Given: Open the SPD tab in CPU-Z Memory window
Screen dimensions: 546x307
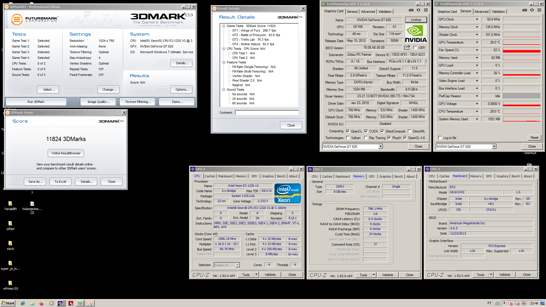Looking at the screenshot, I should point(371,177).
